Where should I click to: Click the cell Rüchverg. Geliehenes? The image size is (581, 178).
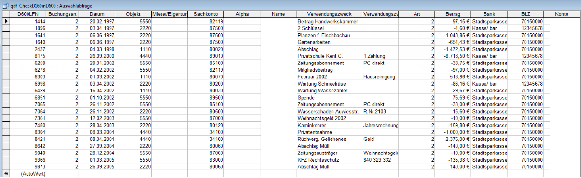(329, 139)
